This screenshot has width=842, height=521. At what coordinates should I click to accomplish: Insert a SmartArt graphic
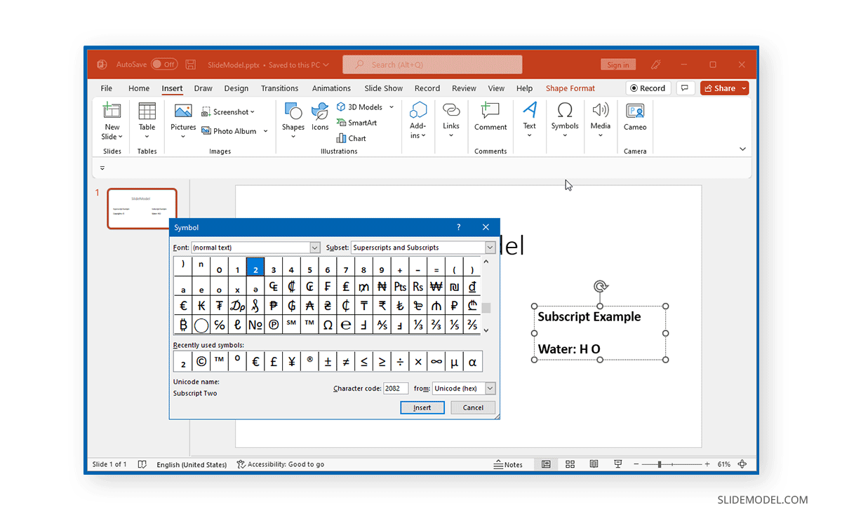(359, 122)
